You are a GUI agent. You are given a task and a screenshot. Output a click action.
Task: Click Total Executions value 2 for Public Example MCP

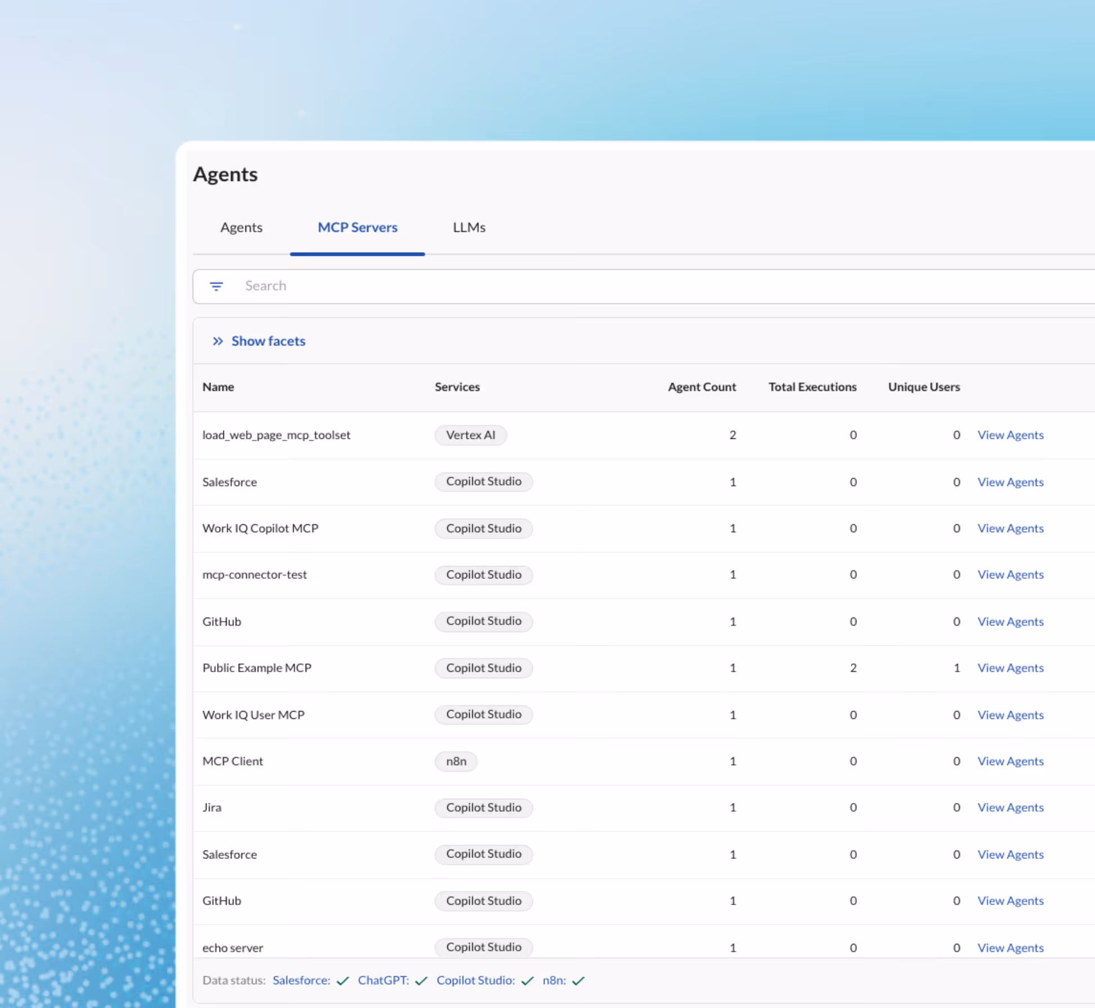pos(853,668)
